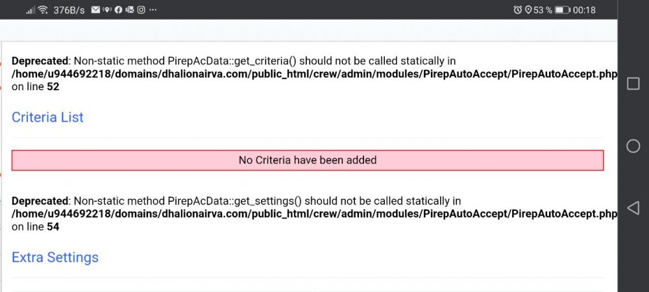Tap the mail envelope notification icon
The image size is (649, 292).
(x=95, y=10)
